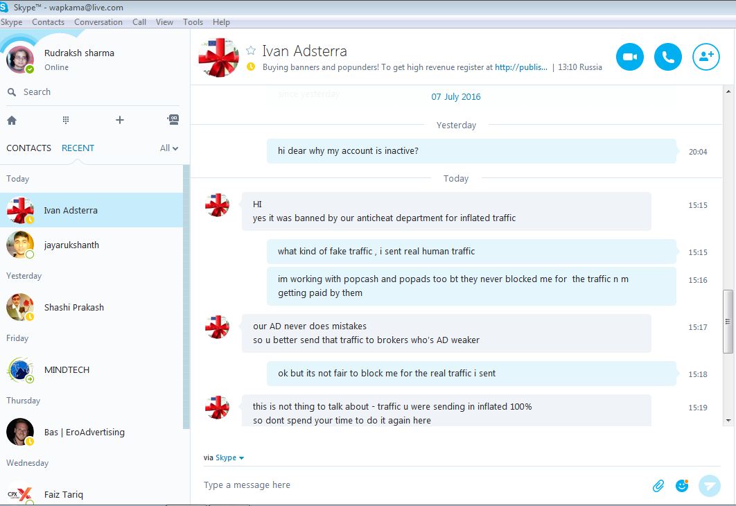Attach a file with the paperclip icon
This screenshot has height=506, width=736.
(658, 486)
